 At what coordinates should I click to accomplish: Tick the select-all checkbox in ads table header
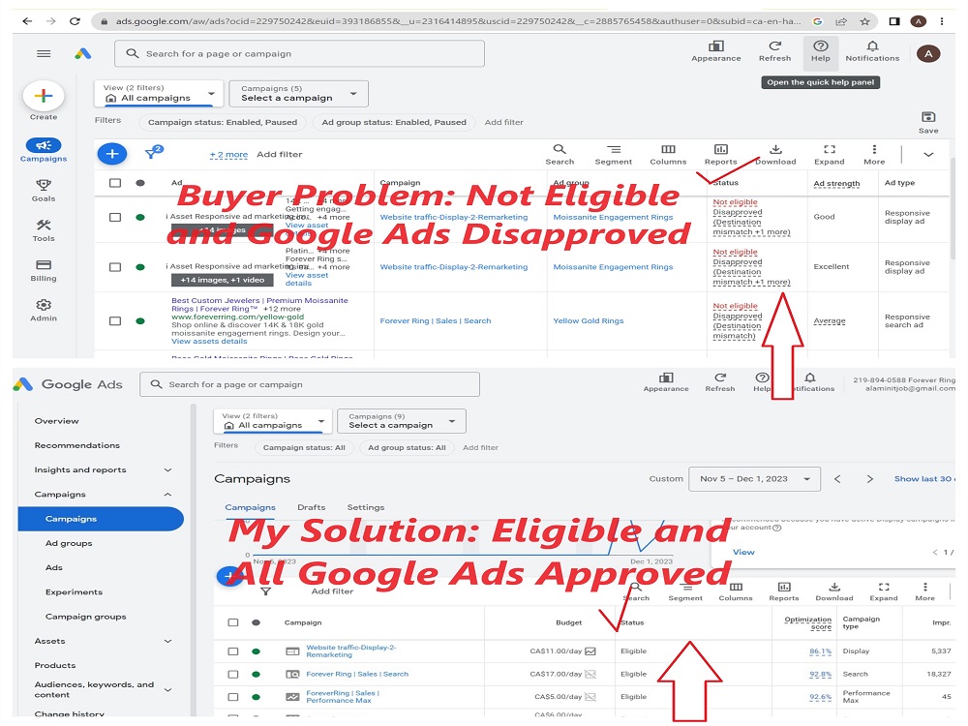(115, 183)
